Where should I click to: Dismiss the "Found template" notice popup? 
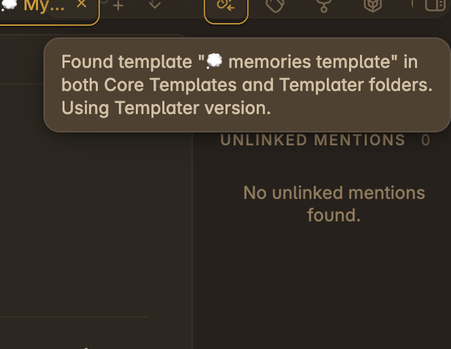(x=247, y=85)
